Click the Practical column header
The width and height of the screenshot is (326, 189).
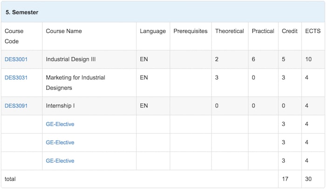[263, 31]
